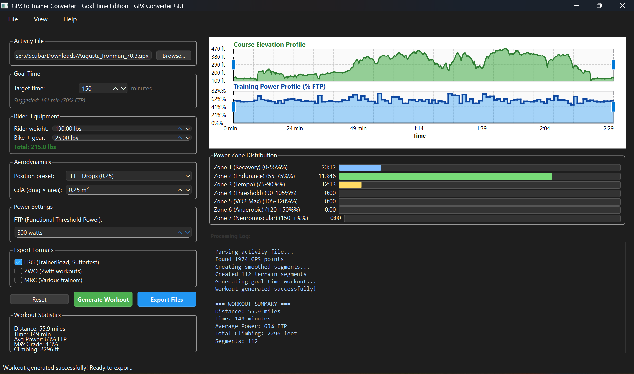Close the GPX Converter window

point(622,6)
